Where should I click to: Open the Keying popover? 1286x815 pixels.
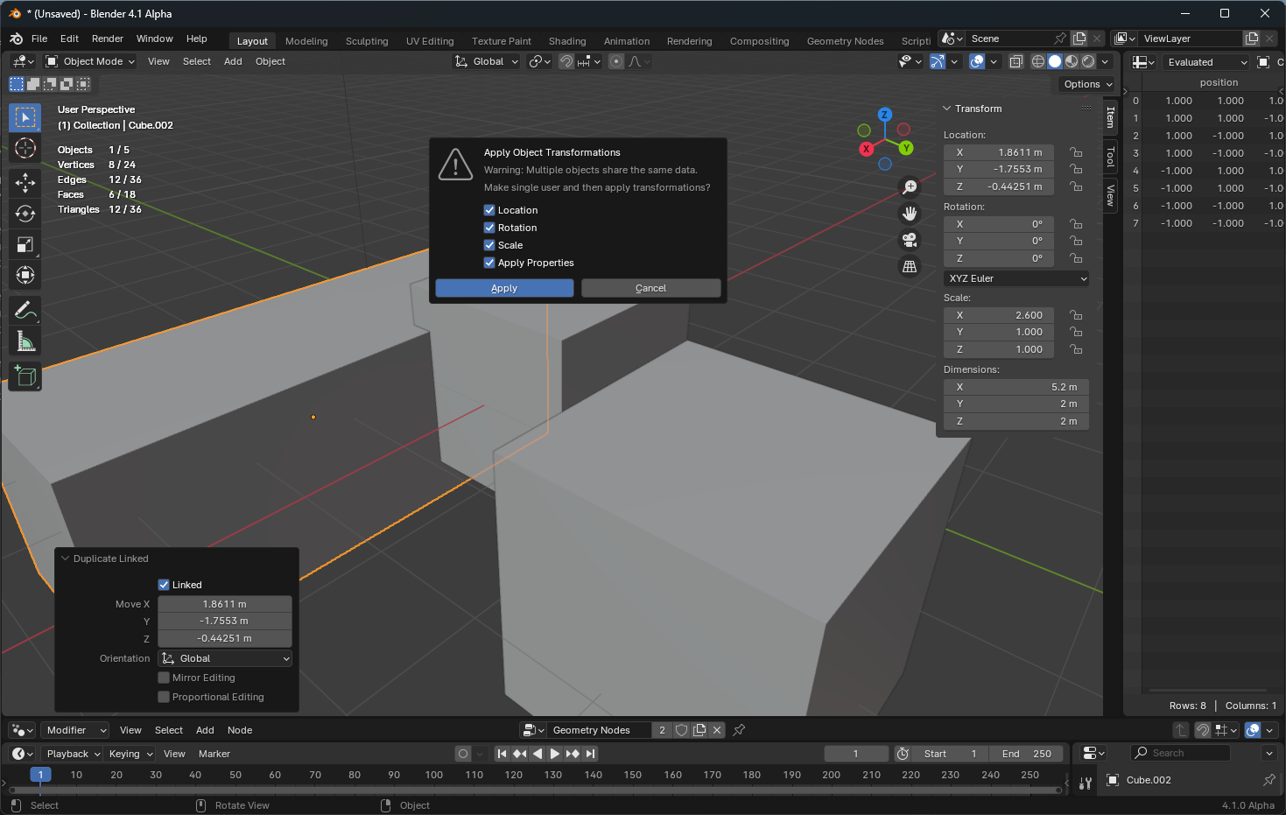pyautogui.click(x=130, y=754)
